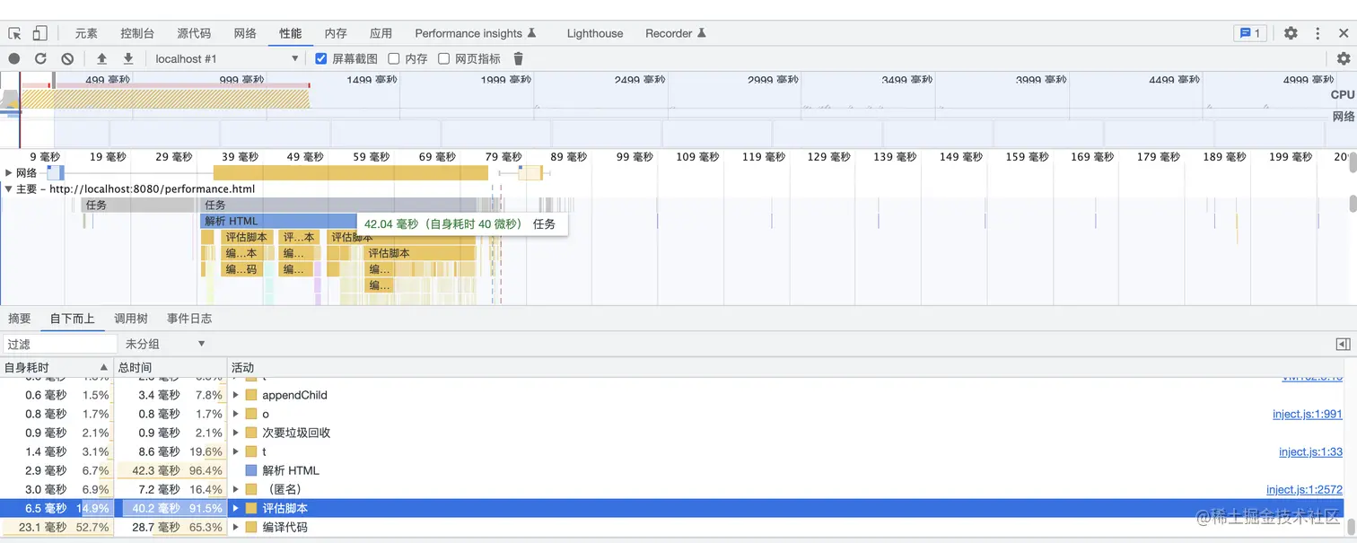Expand the （匿名） row arrow
Screen dimensions: 1357x543
click(236, 489)
